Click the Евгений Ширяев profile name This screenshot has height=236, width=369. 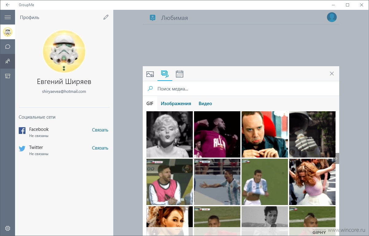[x=64, y=82]
